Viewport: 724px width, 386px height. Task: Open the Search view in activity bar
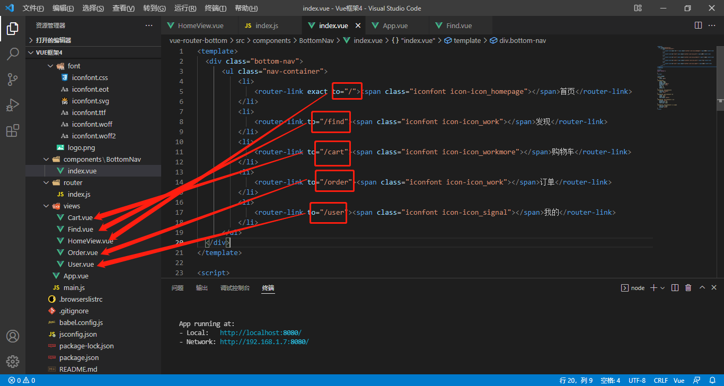13,54
